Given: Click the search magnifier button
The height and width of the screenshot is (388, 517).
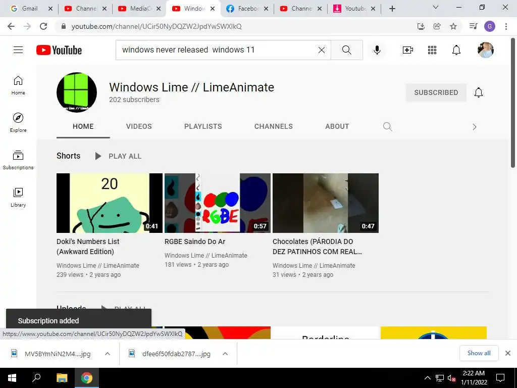Looking at the screenshot, I should (x=346, y=50).
